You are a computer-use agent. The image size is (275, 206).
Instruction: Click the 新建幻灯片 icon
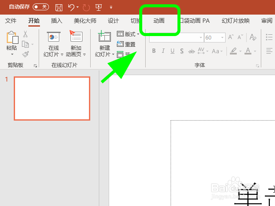(104, 36)
